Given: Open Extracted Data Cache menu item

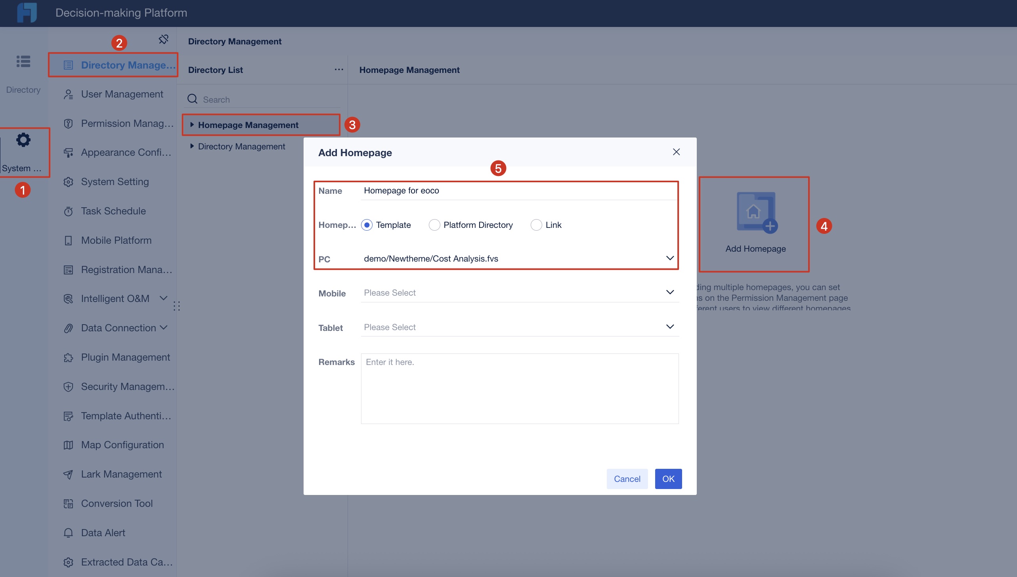Looking at the screenshot, I should tap(113, 562).
